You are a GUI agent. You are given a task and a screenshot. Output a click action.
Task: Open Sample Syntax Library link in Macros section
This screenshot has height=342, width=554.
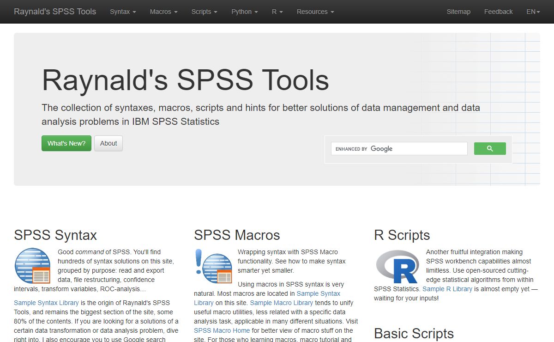click(x=267, y=298)
